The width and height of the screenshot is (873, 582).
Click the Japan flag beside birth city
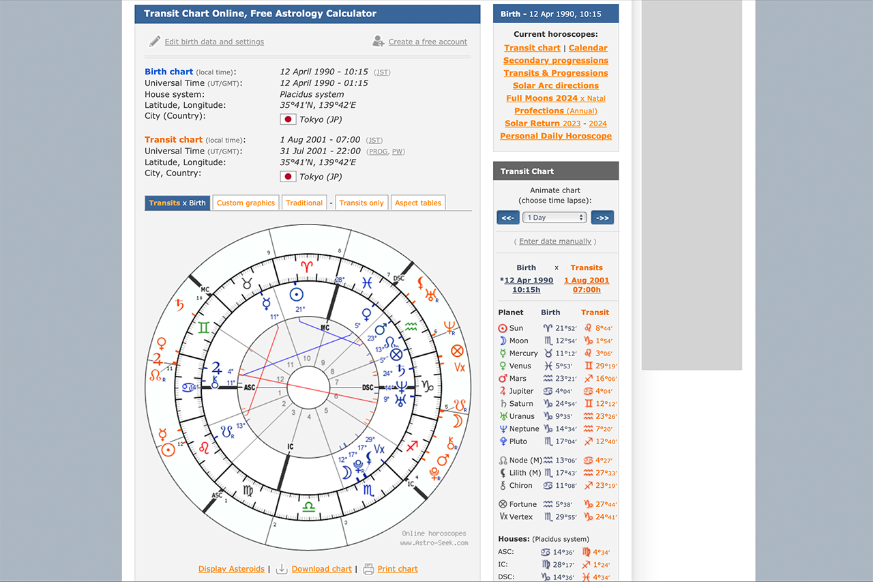(288, 119)
